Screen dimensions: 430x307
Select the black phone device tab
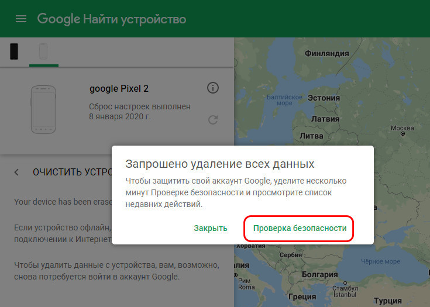click(14, 51)
